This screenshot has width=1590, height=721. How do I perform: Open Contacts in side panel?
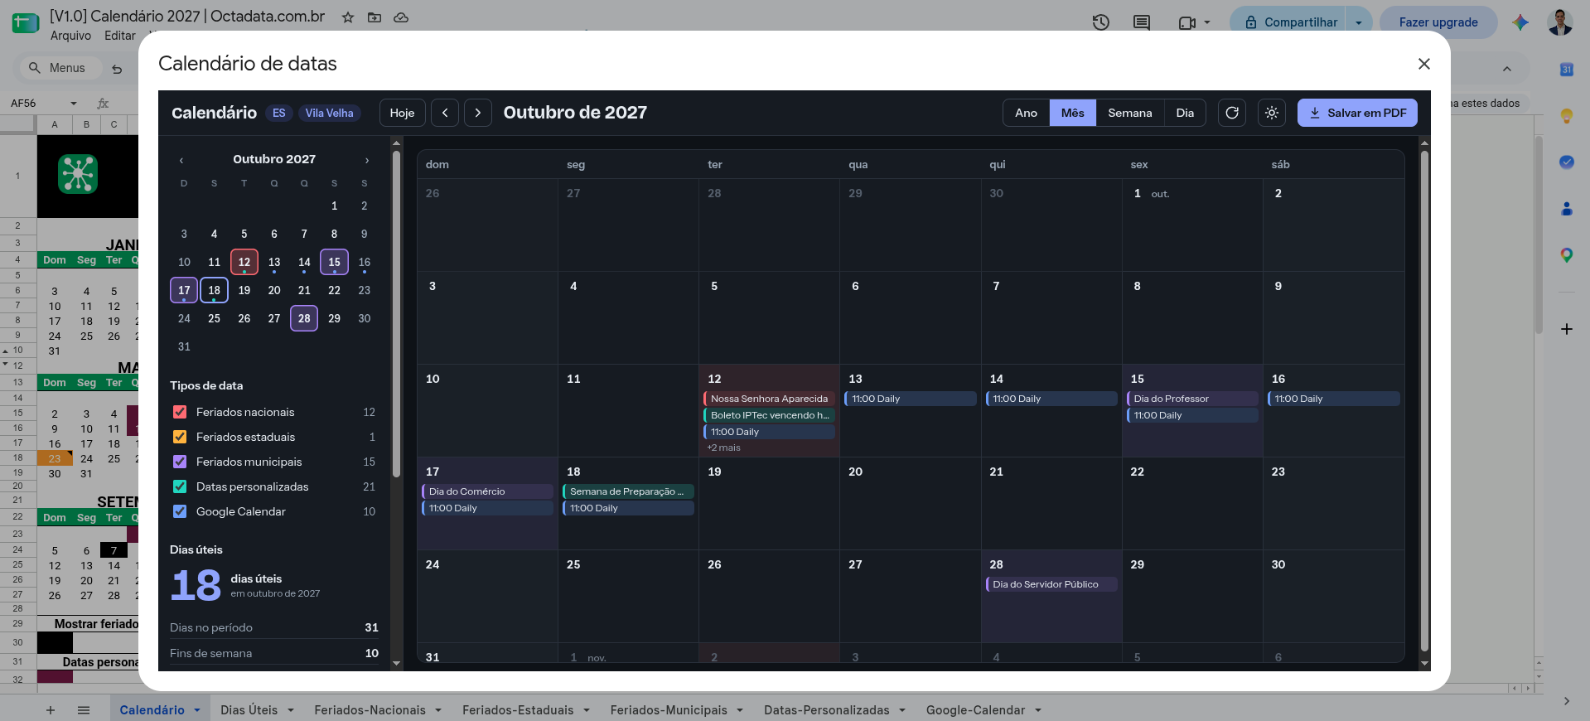1566,209
